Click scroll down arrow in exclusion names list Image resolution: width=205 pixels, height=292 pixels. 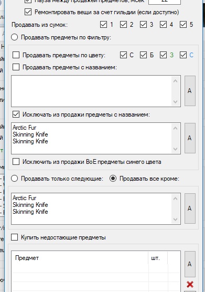pos(175,149)
